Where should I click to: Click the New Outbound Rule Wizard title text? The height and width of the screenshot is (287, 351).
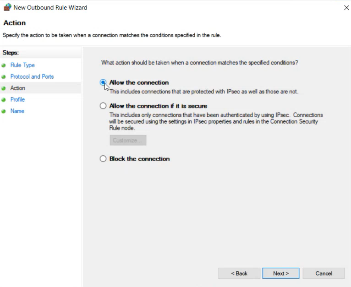50,8
